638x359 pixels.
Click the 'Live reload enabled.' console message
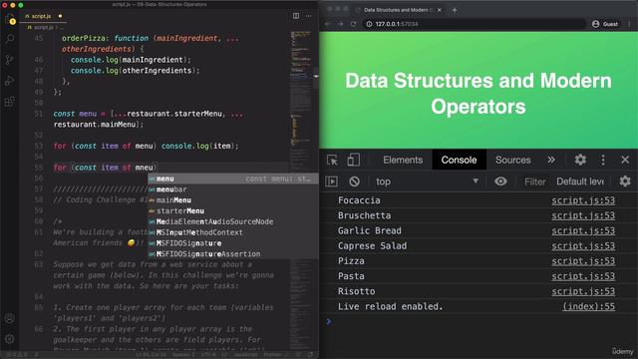point(390,306)
